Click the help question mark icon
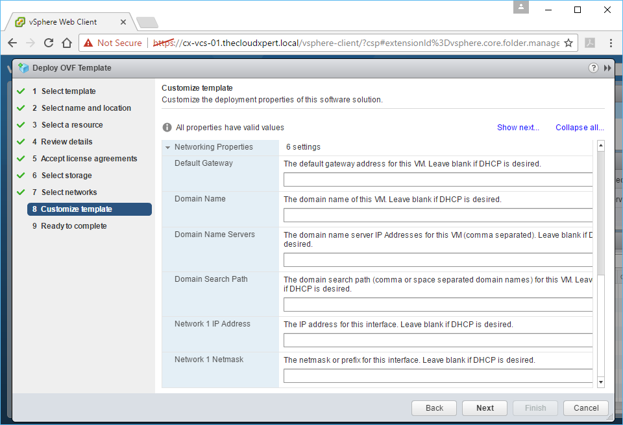623x425 pixels. tap(593, 68)
